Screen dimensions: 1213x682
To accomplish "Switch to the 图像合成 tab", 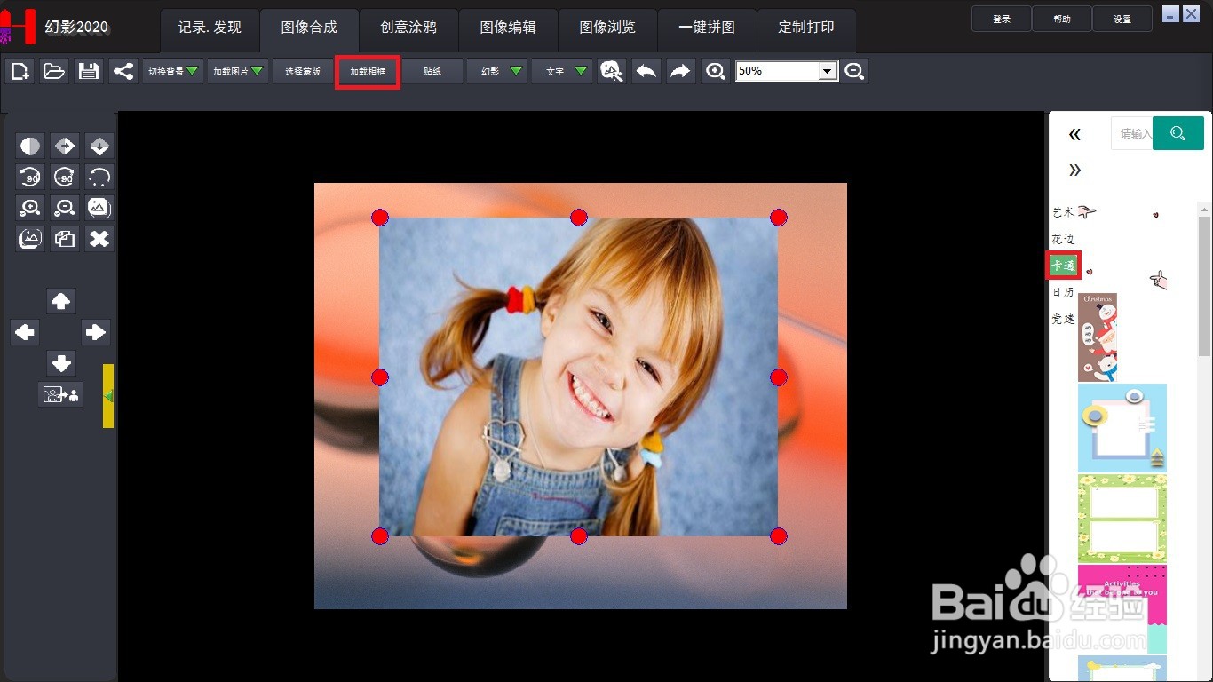I will (309, 28).
